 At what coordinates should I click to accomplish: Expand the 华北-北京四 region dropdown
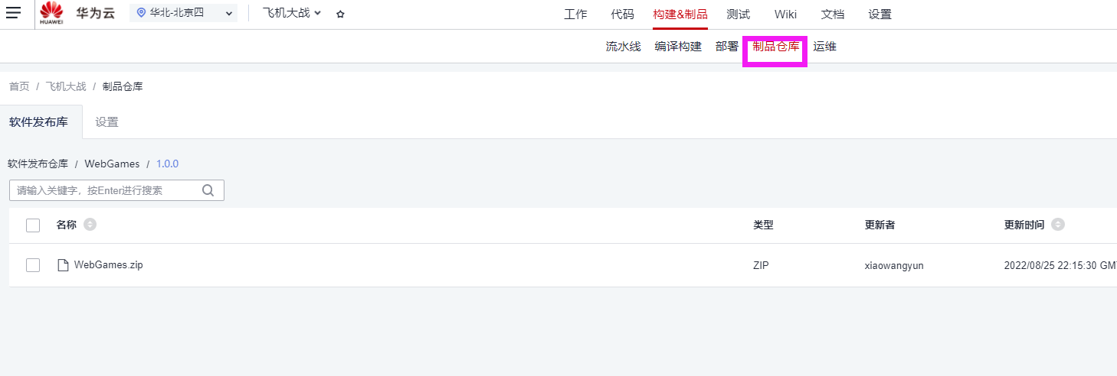pos(228,13)
